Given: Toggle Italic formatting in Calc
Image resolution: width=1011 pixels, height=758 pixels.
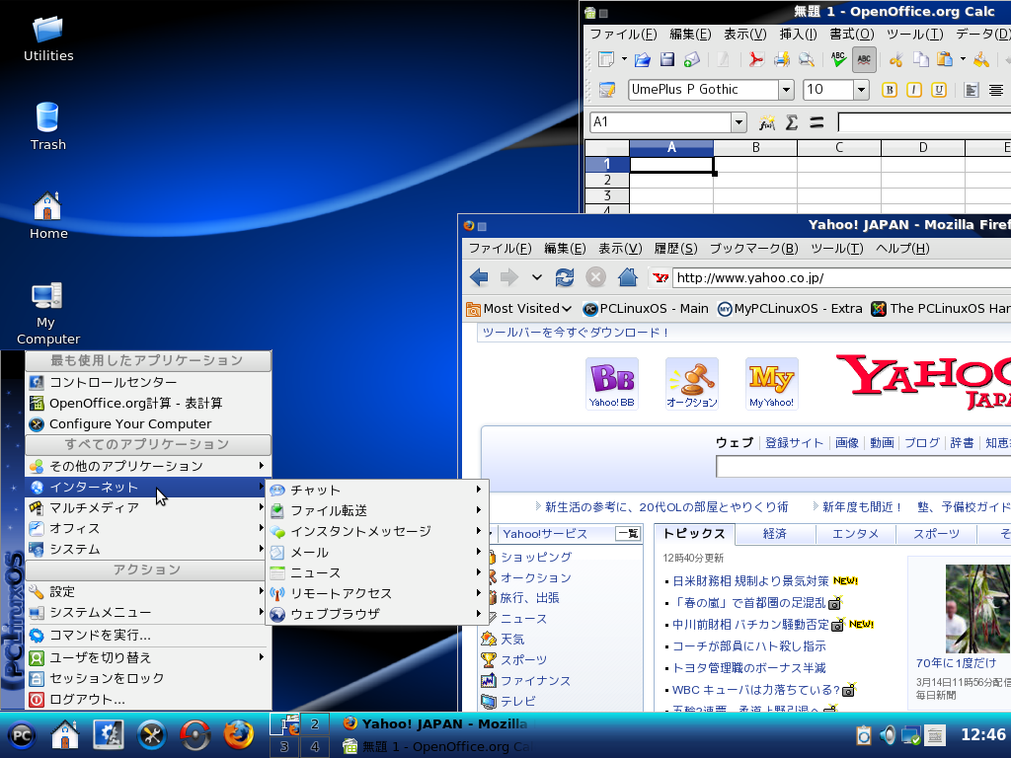Looking at the screenshot, I should pos(914,90).
